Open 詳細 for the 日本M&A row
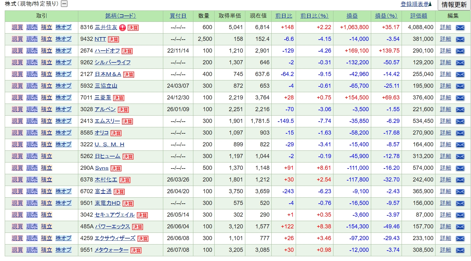The width and height of the screenshot is (471, 261). 445,74
